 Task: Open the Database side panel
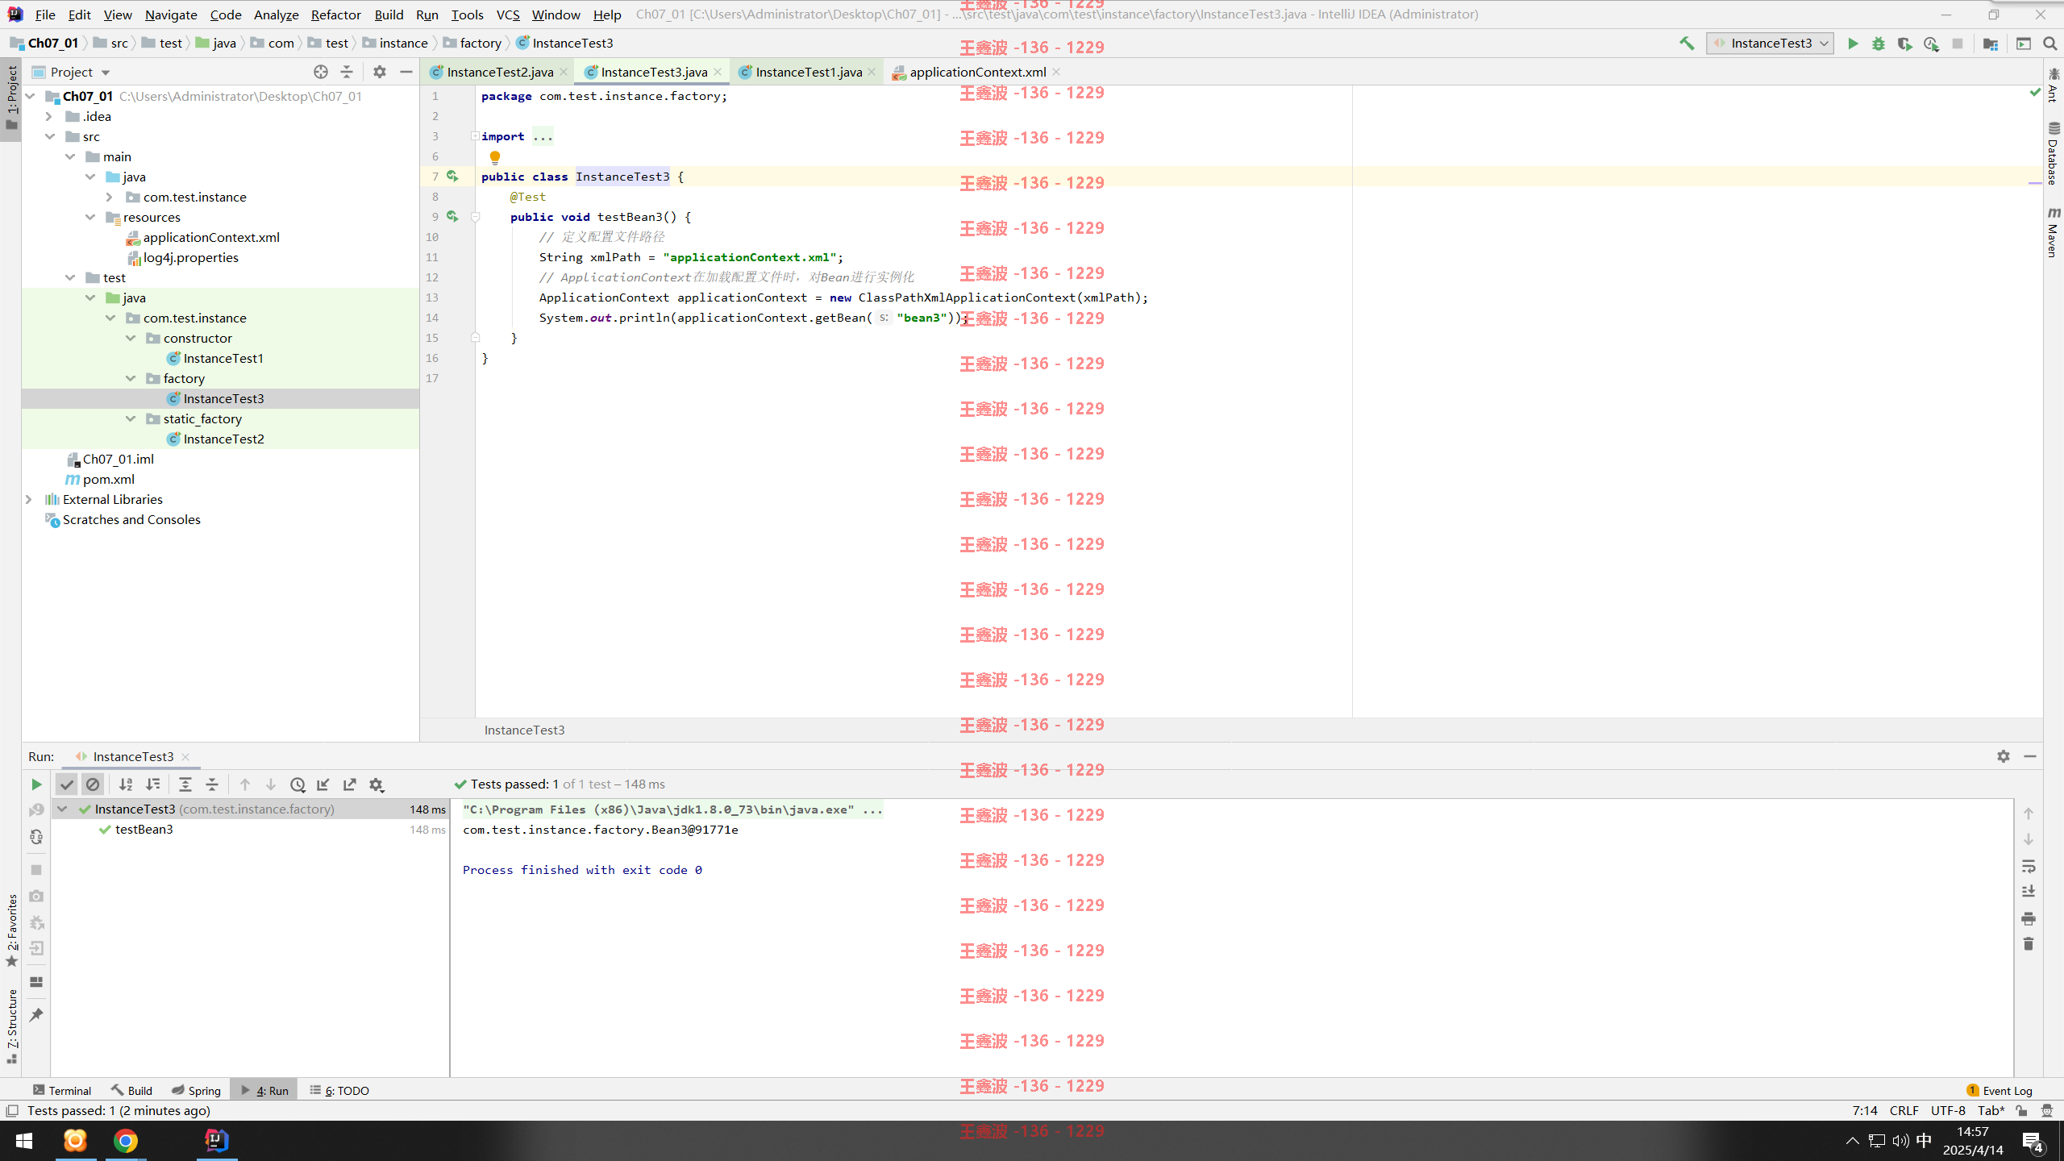coord(2053,153)
